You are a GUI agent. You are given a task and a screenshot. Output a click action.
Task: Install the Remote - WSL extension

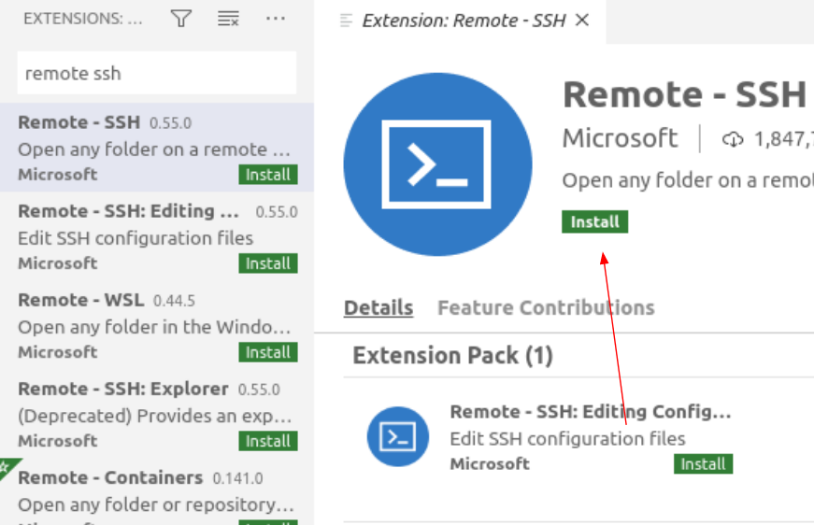click(x=268, y=352)
